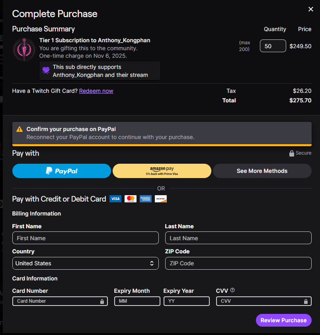Click the text 'You are gifting this to the community.'
Viewport: 320px width, 335px height.
pos(88,48)
